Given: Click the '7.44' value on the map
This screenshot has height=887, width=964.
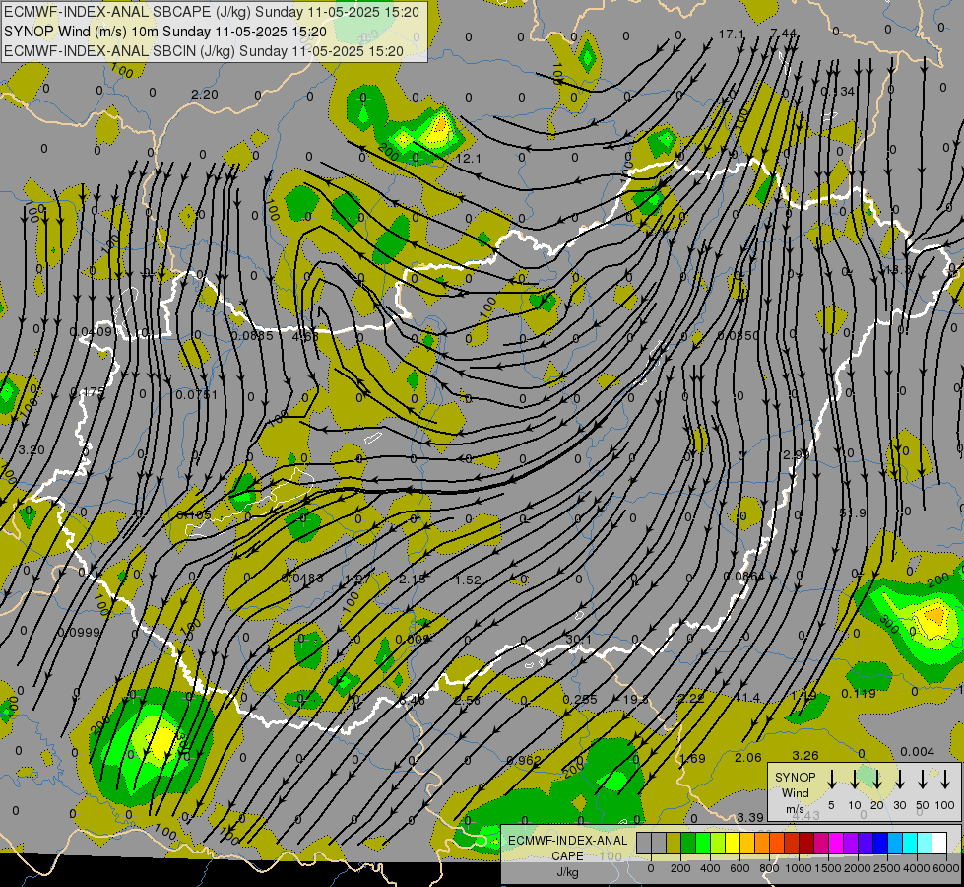Looking at the screenshot, I should (x=783, y=34).
